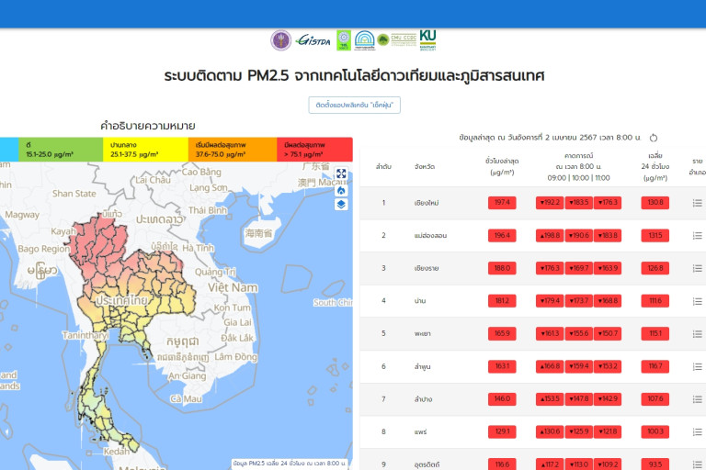
Task: Click the พะเยา province name
Action: click(x=422, y=334)
